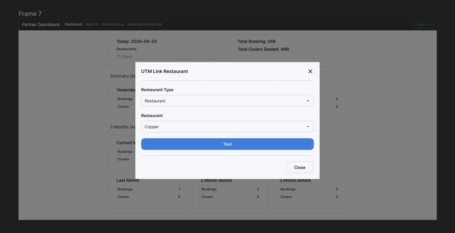Viewport: 455px width, 233px height.
Task: Click the 3 Month Before Bookings row
Action: click(309, 189)
